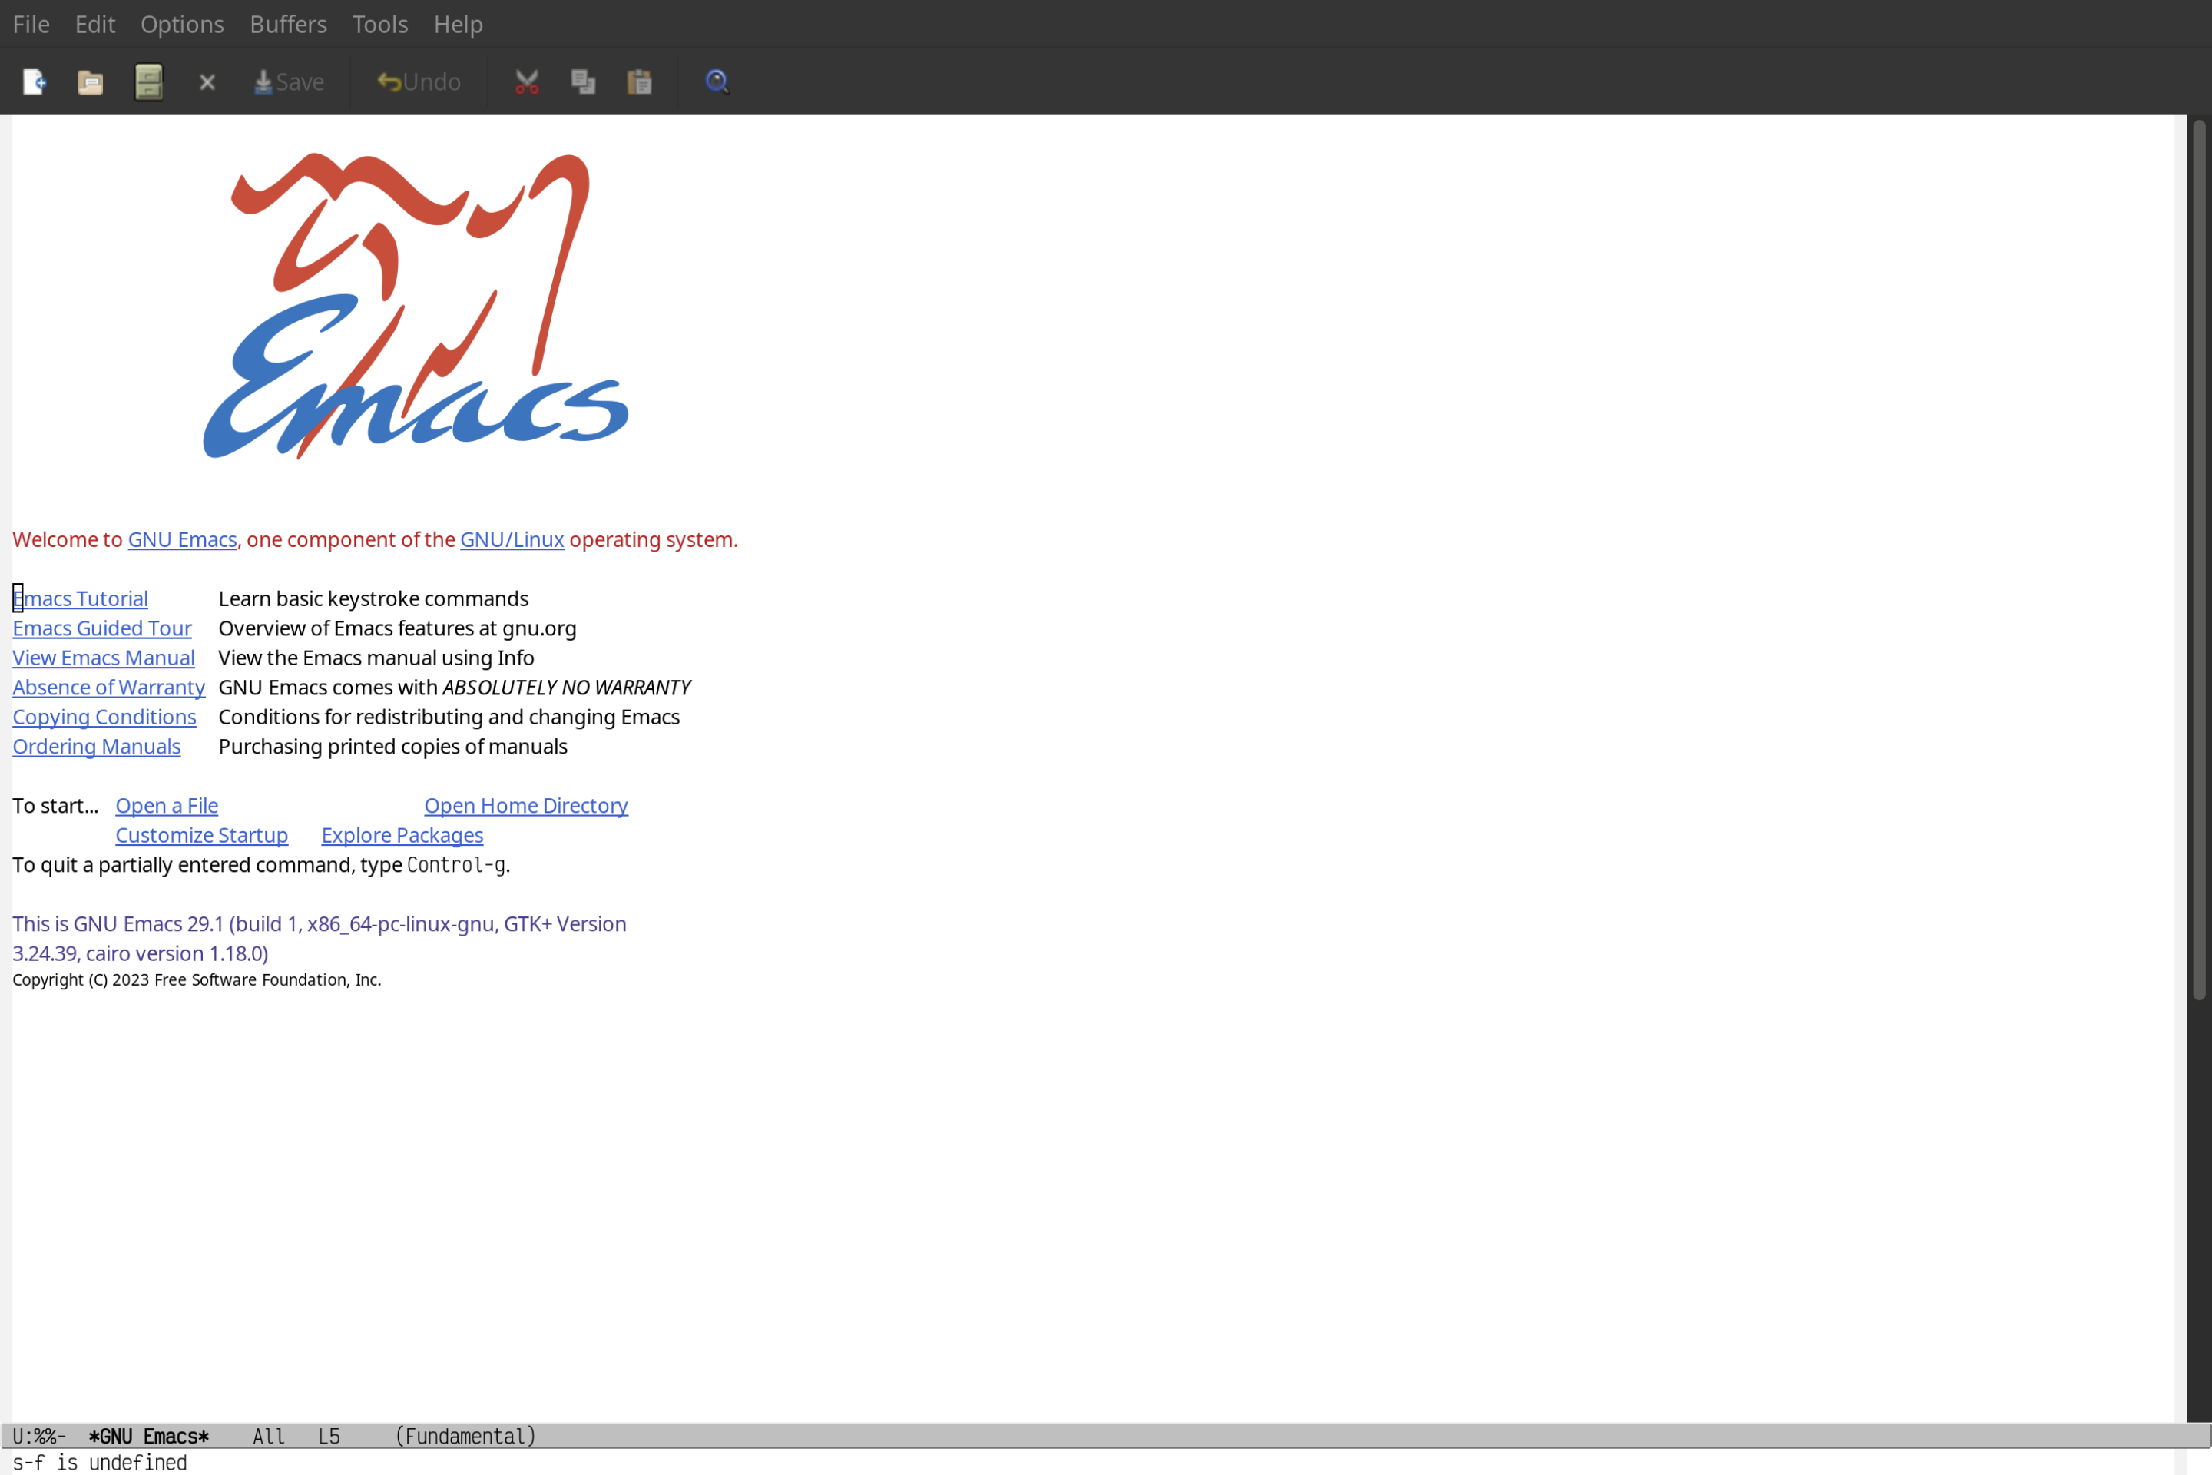Click the New File icon

coord(35,81)
